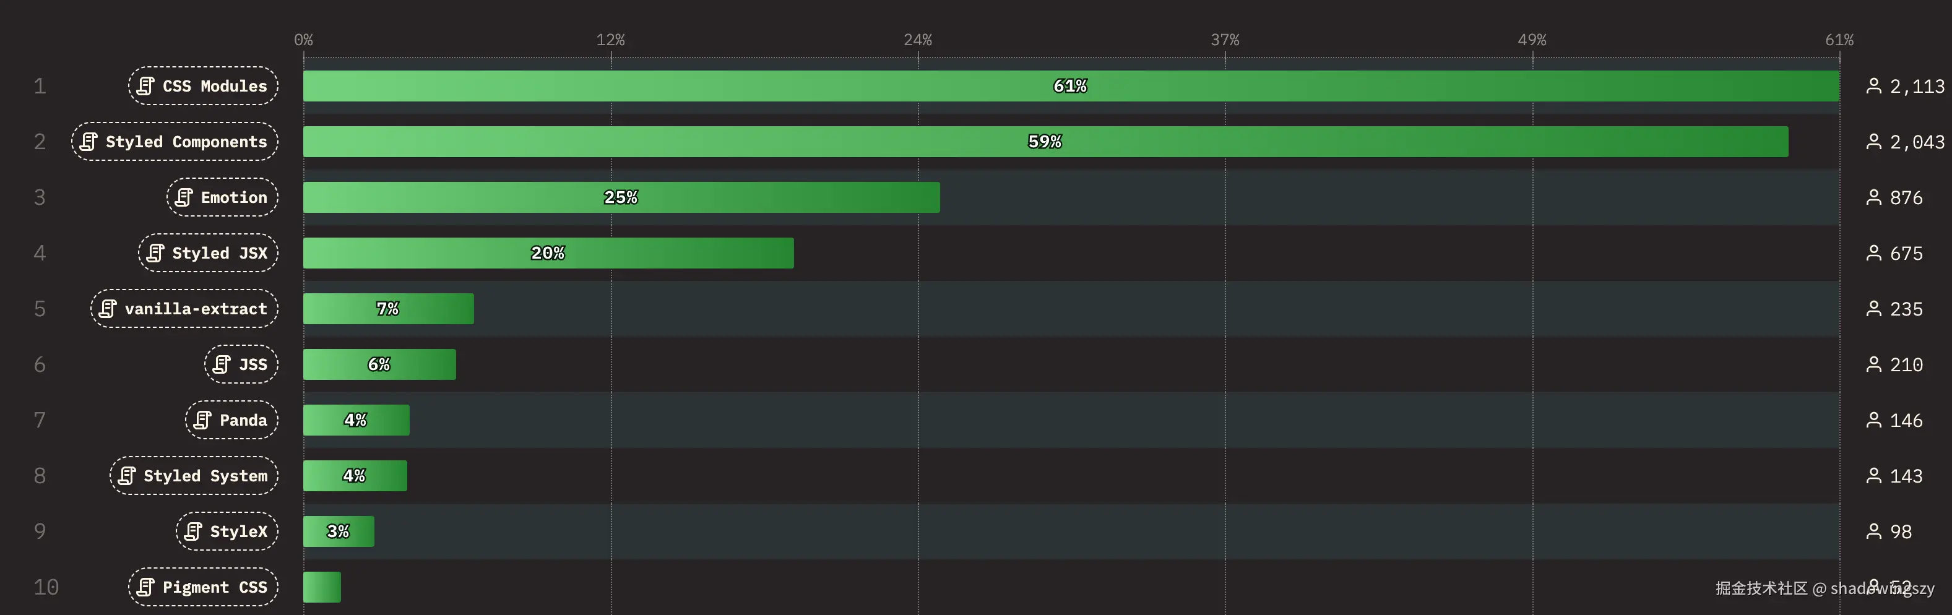Select the Styled System label pill
The width and height of the screenshot is (1952, 615).
tap(194, 476)
